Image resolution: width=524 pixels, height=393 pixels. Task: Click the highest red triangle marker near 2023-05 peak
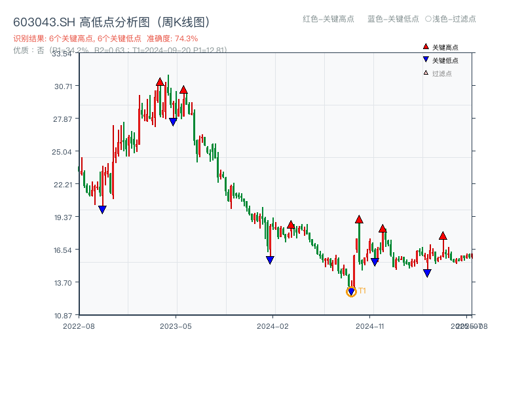pos(160,83)
